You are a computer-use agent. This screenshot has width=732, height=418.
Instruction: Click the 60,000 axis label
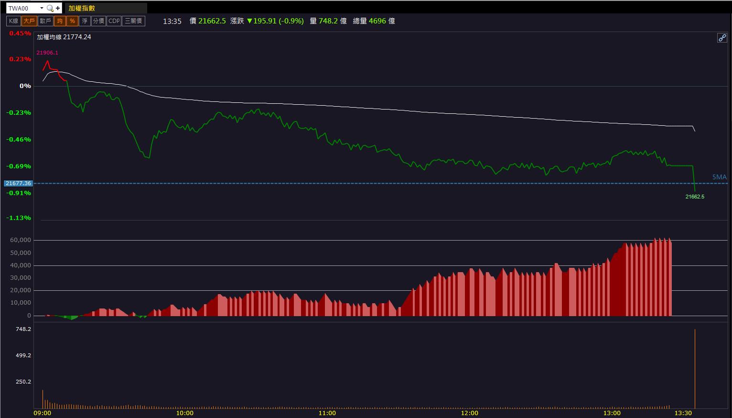[x=21, y=240]
